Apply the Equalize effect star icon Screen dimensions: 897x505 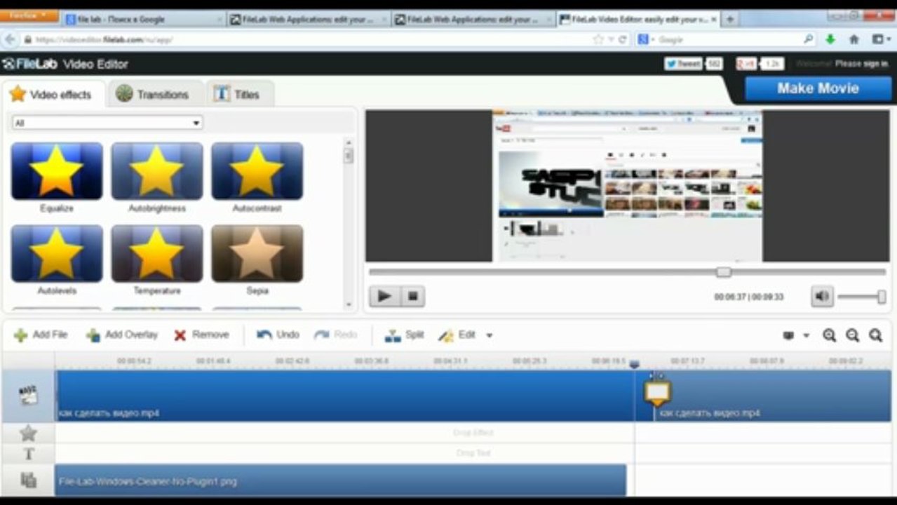(x=56, y=171)
